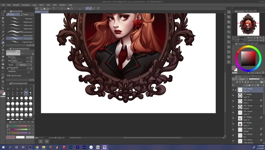This screenshot has width=265, height=150.
Task: Choose the Design pencil brush
Action: (x=20, y=22)
